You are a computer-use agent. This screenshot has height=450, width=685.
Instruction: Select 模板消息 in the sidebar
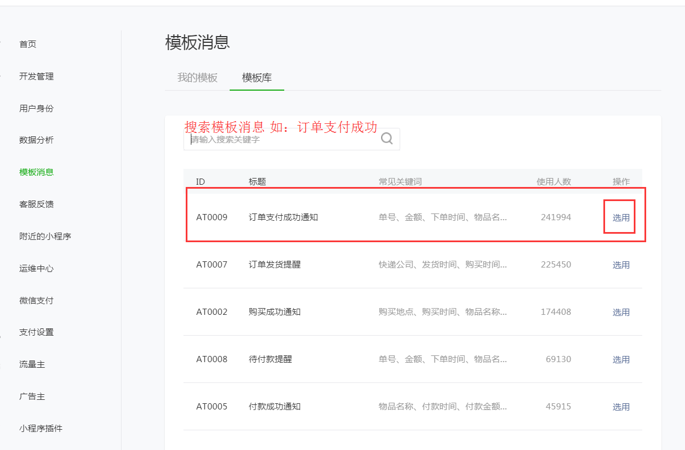[37, 172]
